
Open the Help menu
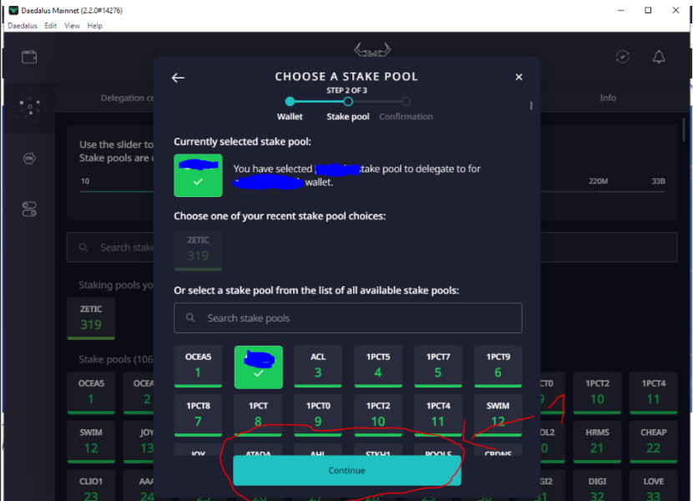[x=94, y=26]
